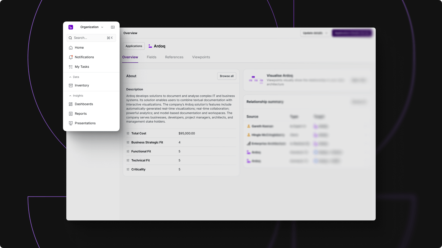
Task: Select the Total Cost field row
Action: [x=139, y=133]
